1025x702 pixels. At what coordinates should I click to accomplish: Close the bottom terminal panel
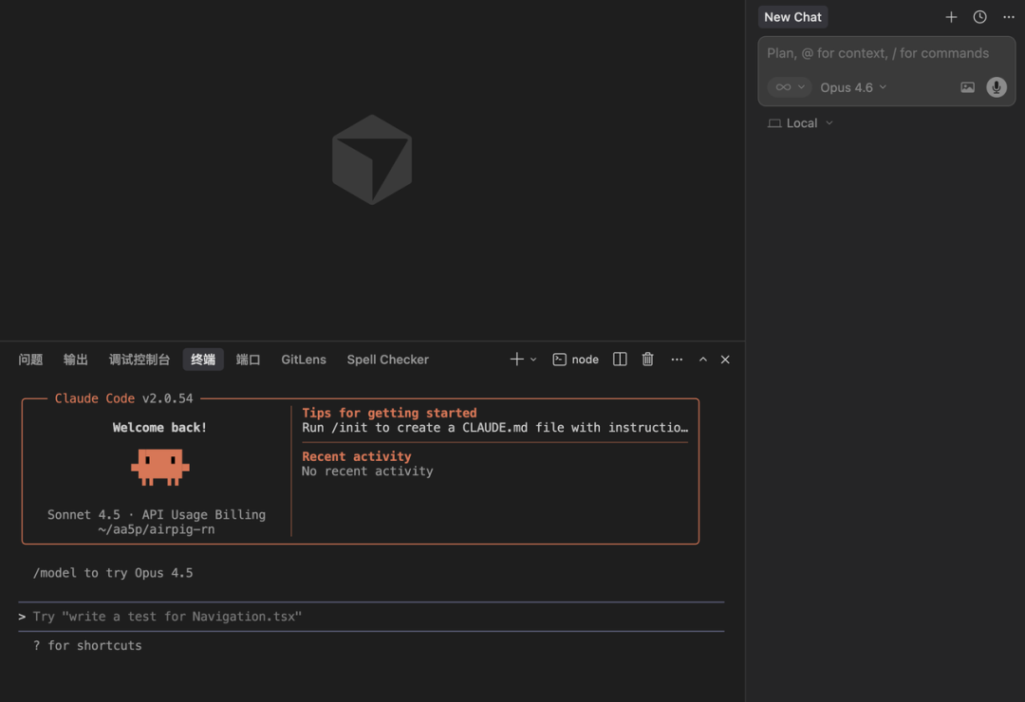725,360
